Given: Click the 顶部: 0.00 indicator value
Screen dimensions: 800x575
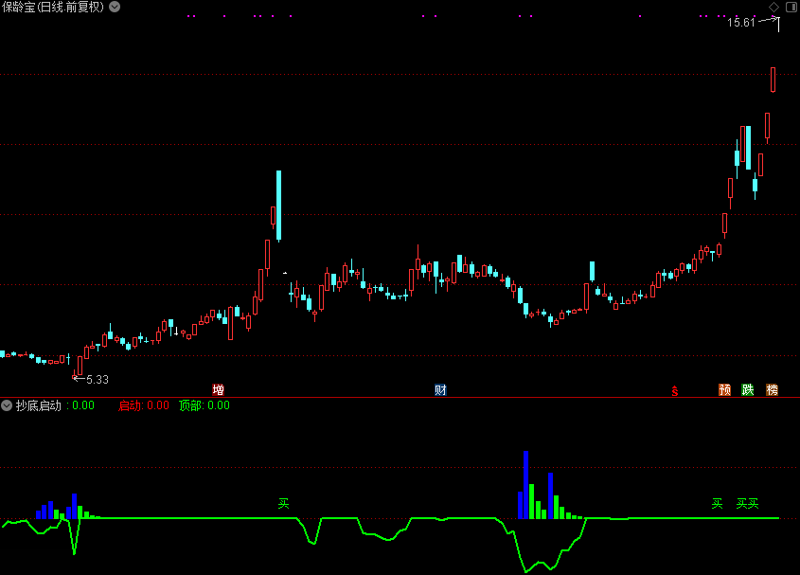Looking at the screenshot, I should click(x=204, y=405).
